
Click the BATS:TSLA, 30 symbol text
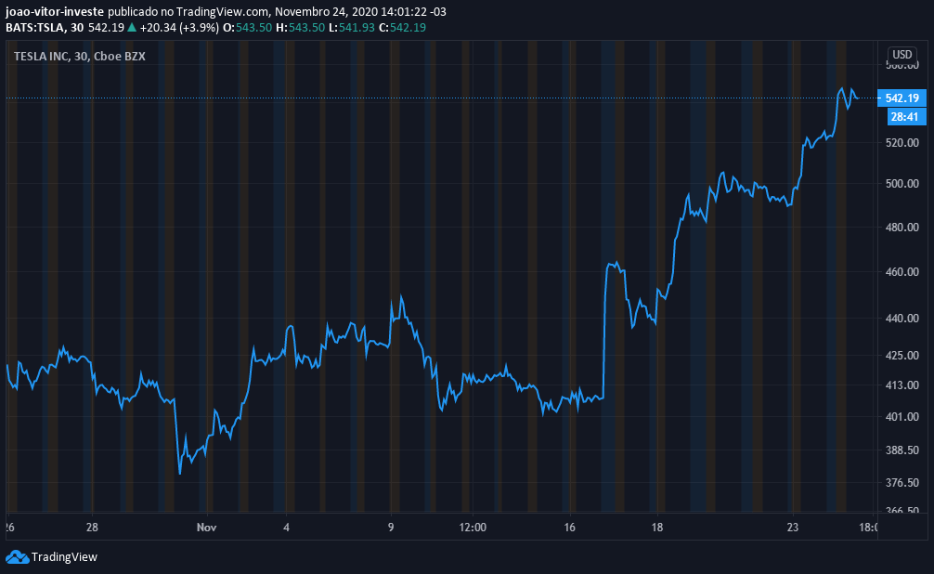(45, 28)
